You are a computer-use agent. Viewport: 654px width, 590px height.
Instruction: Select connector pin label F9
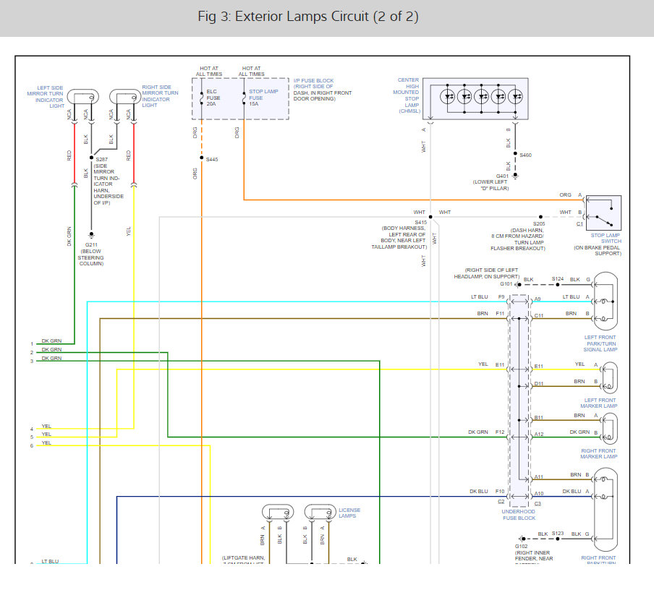(x=501, y=297)
